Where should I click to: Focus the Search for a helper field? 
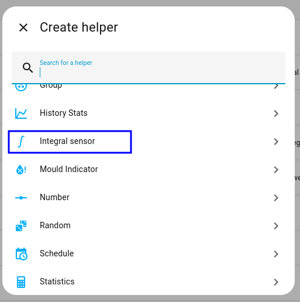pyautogui.click(x=149, y=68)
